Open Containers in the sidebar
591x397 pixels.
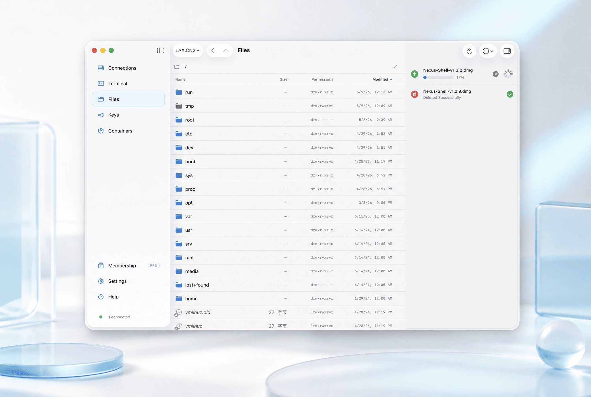point(128,131)
